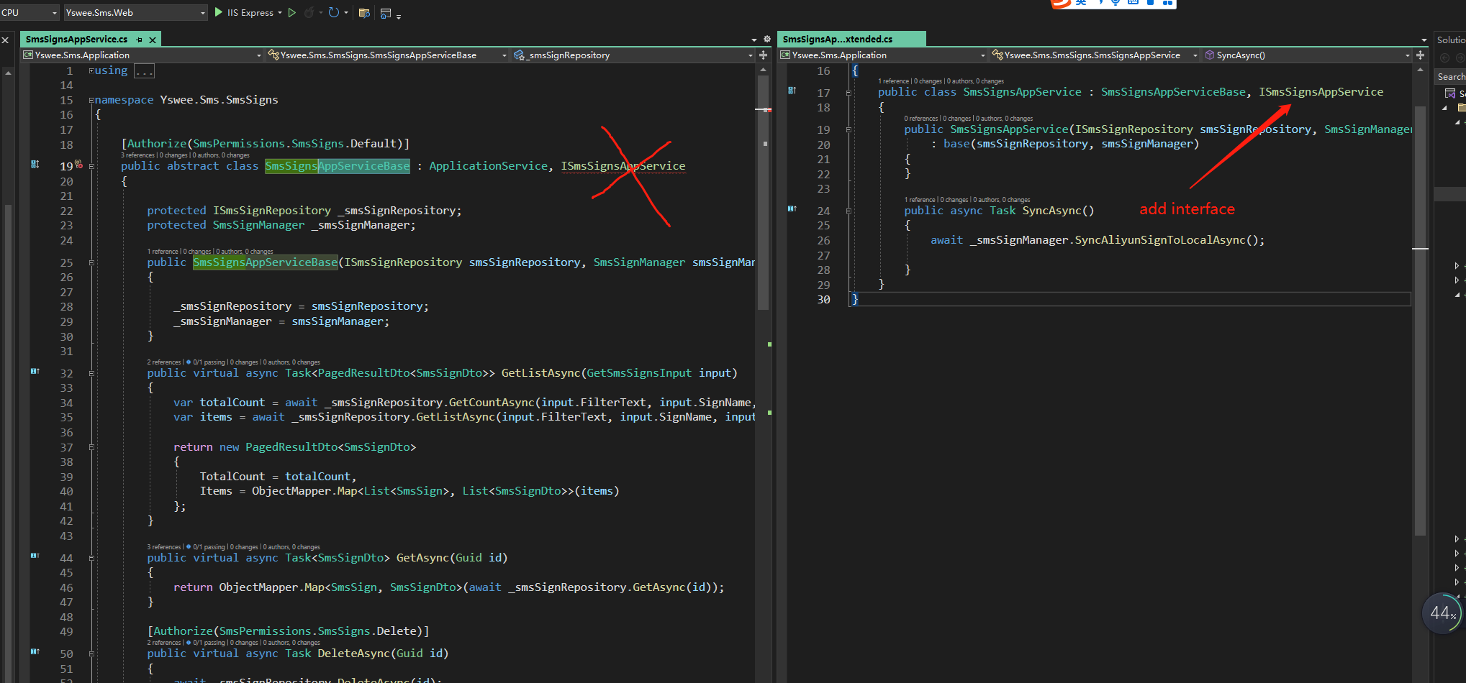Collapse the GetListAsync method at line 32
Screen dimensions: 1466x683
click(x=91, y=373)
